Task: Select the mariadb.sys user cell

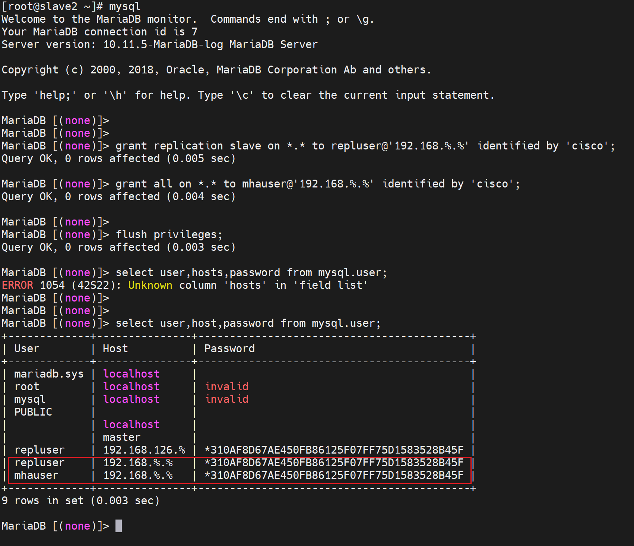Action: (49, 374)
